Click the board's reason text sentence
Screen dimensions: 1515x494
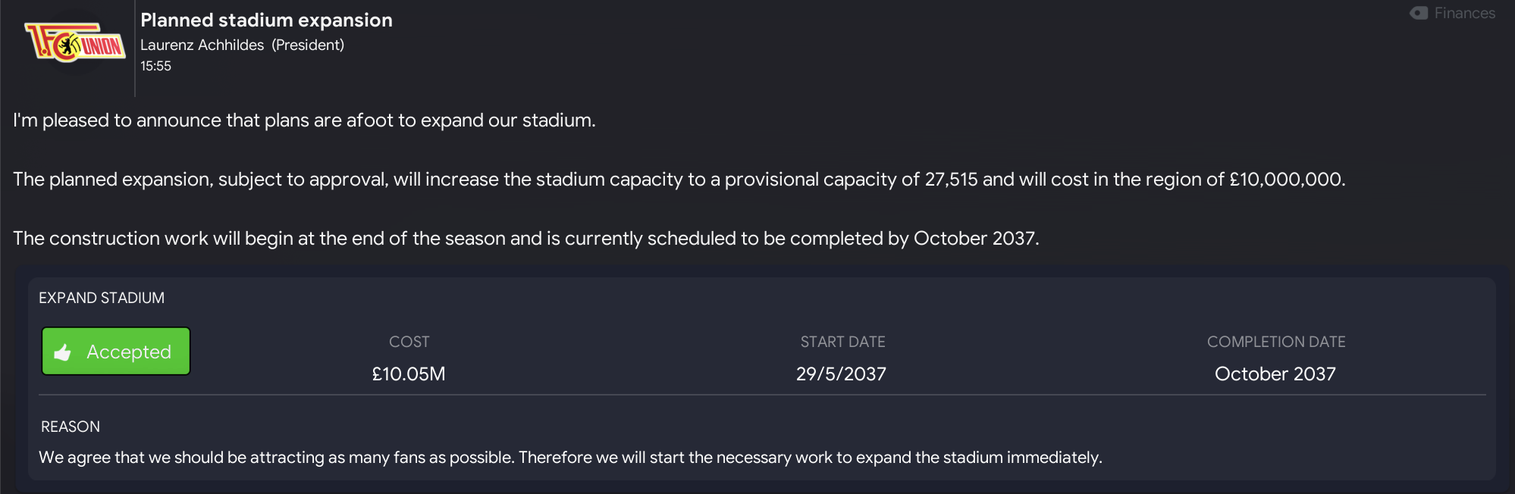pyautogui.click(x=570, y=458)
